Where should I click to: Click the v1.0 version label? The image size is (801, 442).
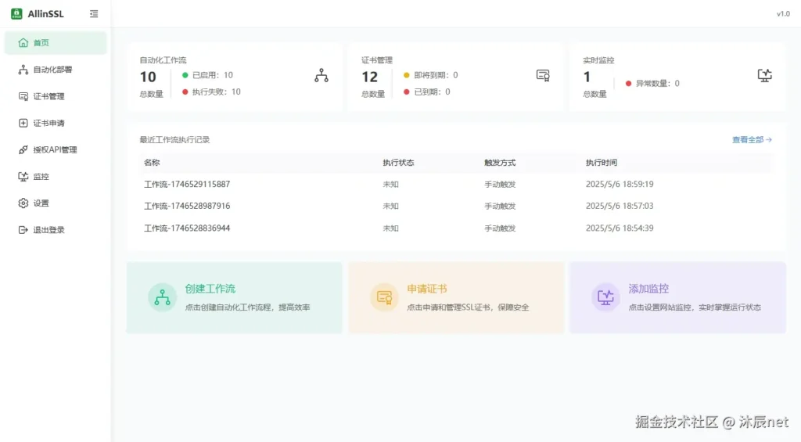tap(783, 14)
